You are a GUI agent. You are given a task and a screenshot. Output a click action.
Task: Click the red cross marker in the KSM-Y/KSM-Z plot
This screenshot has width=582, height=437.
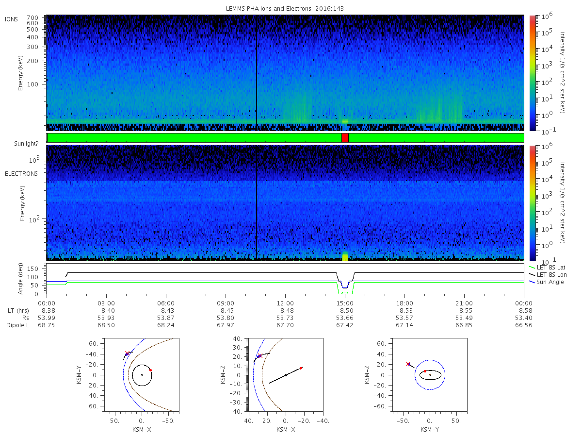click(408, 363)
